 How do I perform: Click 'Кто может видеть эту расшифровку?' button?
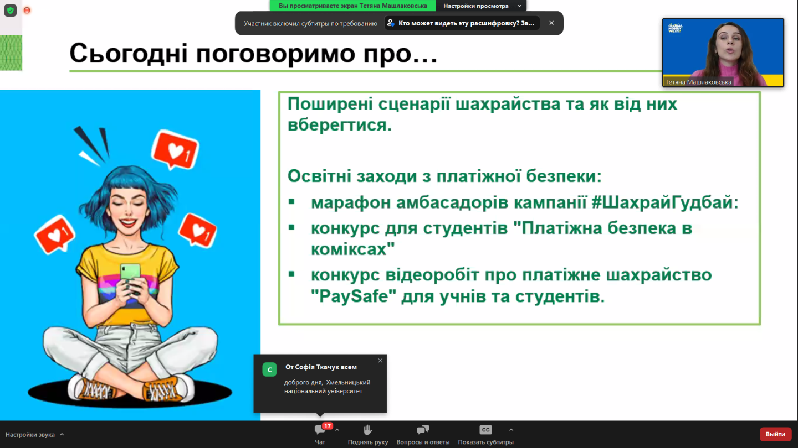(462, 23)
